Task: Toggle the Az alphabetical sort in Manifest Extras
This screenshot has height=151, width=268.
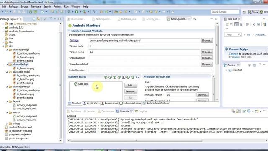Action: tap(137, 77)
